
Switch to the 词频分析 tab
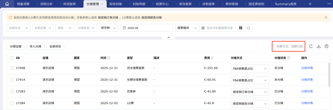tap(46, 4)
